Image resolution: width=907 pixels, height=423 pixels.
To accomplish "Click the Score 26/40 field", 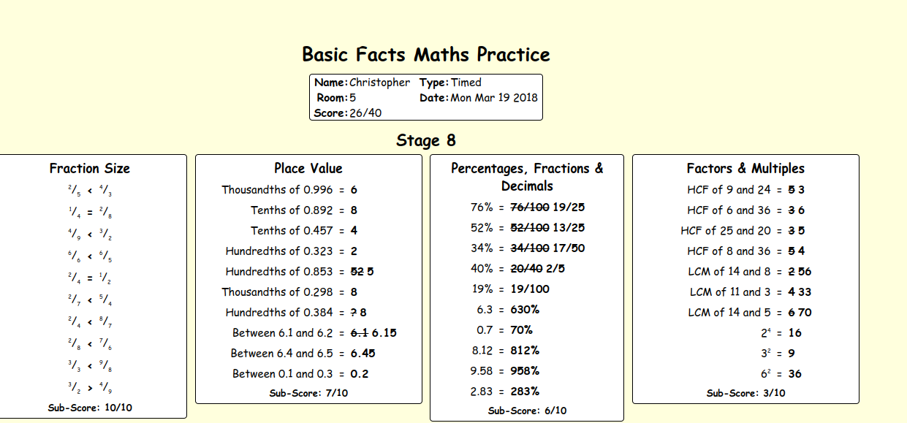I will [348, 113].
